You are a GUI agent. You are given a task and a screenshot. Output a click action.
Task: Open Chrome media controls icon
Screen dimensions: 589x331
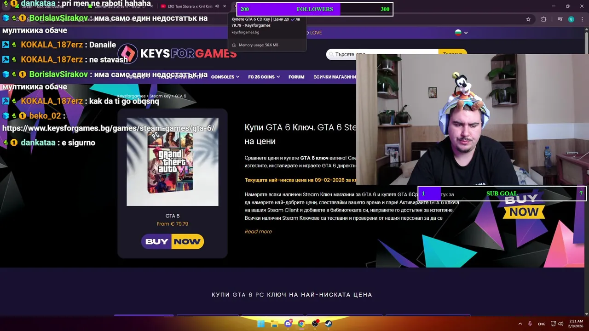[560, 19]
